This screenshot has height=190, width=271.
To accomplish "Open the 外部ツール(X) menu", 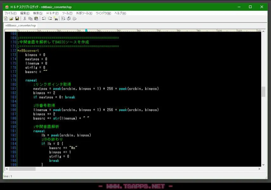I will coord(84,13).
